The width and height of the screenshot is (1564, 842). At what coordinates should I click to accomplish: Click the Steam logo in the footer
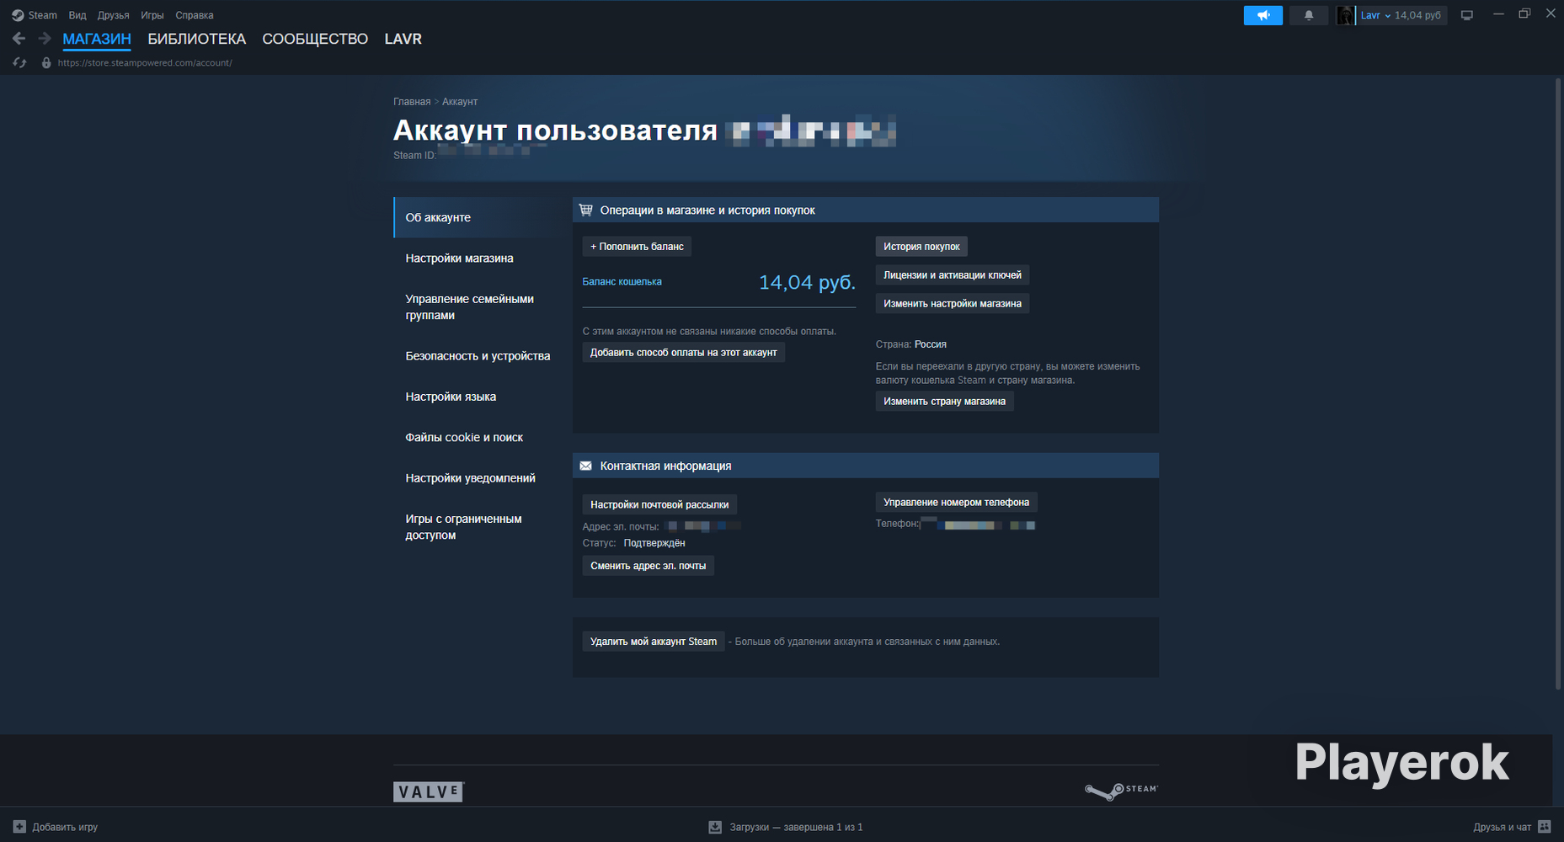tap(1121, 791)
